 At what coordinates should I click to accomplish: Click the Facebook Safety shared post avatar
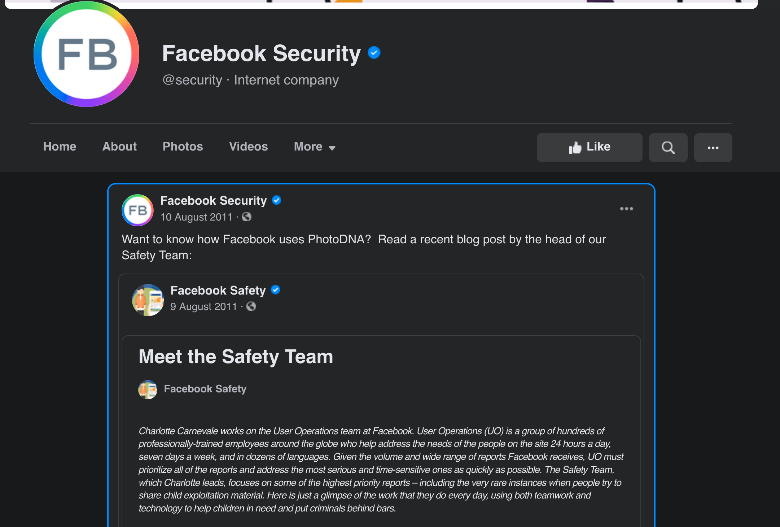click(x=148, y=300)
